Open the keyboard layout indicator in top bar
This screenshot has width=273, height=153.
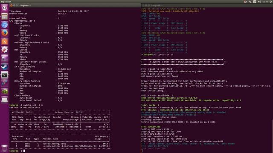coord(255,2)
